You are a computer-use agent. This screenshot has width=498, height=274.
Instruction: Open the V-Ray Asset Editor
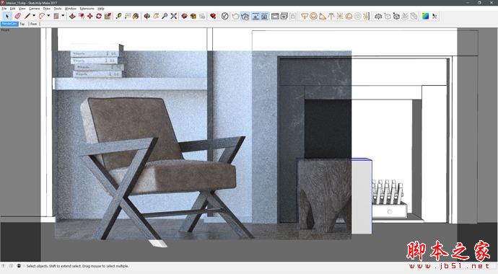(x=224, y=16)
